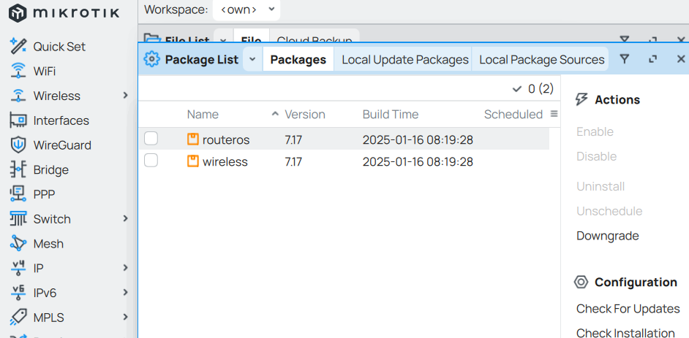Click the Downgrade action

click(607, 236)
